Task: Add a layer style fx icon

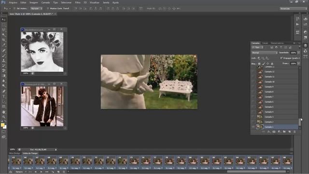Action: tap(268, 131)
